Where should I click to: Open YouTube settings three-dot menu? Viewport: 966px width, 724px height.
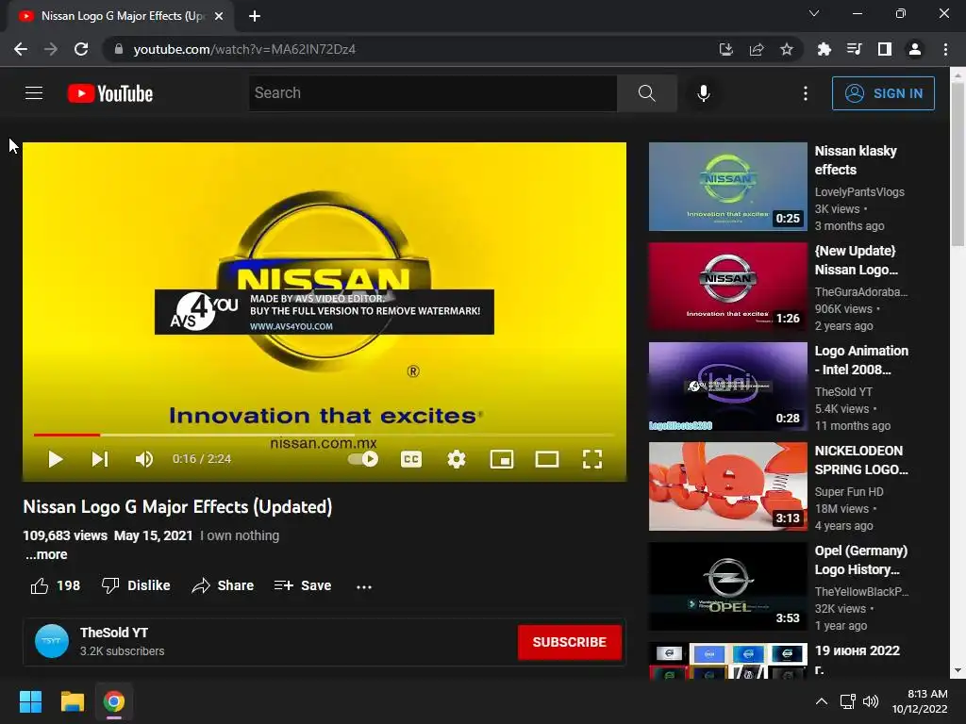click(x=805, y=93)
